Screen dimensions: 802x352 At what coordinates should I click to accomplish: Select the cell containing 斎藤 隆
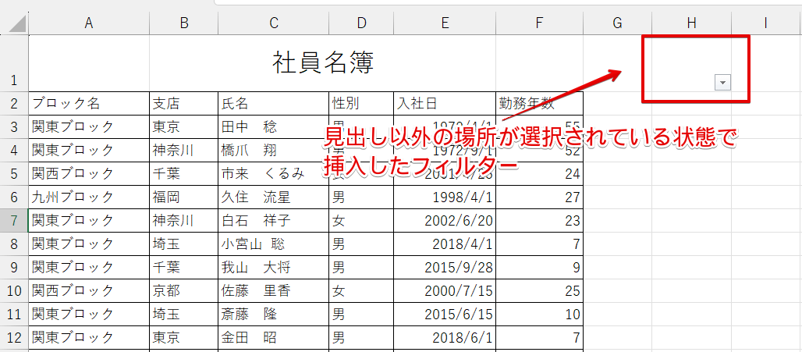(274, 314)
